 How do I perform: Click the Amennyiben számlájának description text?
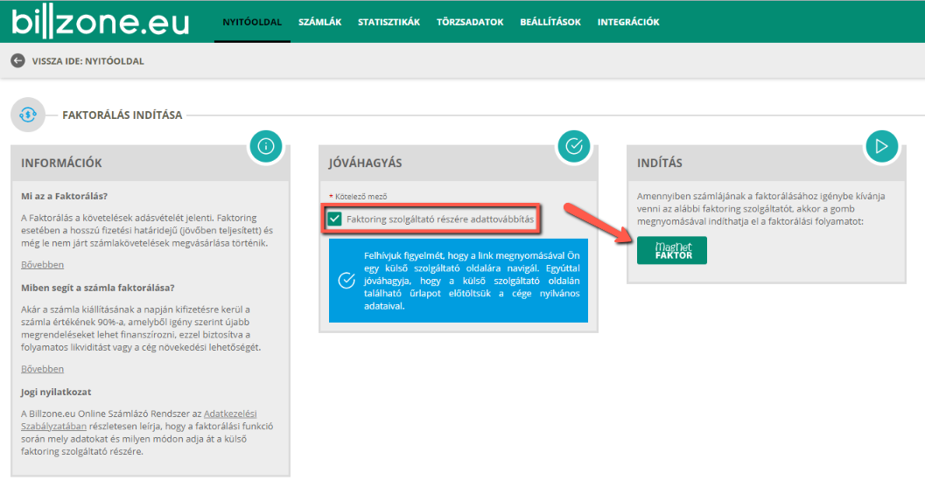tap(761, 209)
